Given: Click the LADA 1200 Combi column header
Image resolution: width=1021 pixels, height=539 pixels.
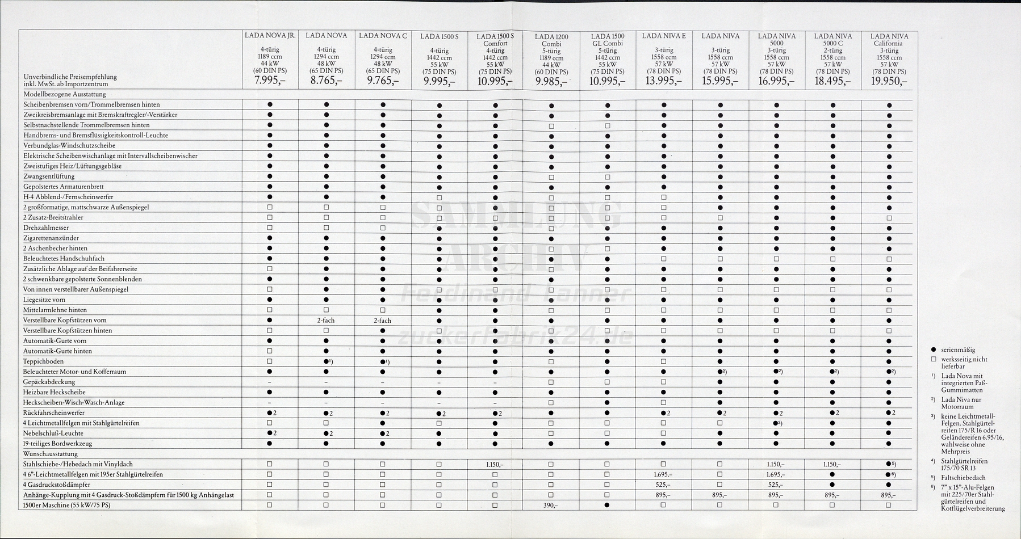Looking at the screenshot, I should click(551, 40).
